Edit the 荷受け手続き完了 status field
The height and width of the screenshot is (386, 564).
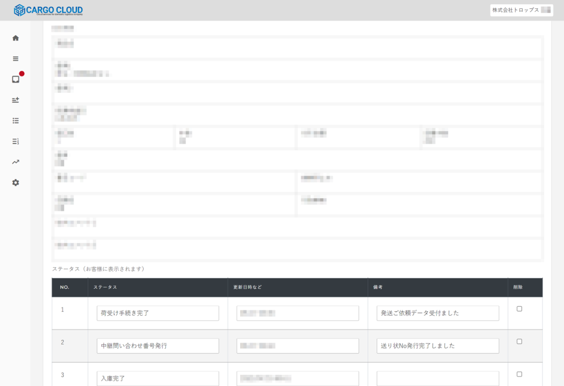pos(158,313)
